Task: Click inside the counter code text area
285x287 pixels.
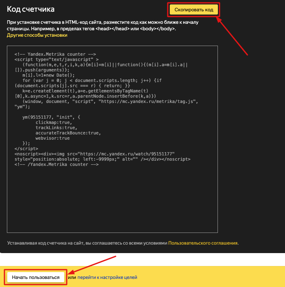Action: [112, 139]
